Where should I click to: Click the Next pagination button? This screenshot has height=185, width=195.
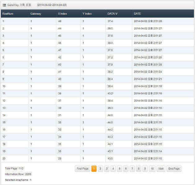[161, 169]
